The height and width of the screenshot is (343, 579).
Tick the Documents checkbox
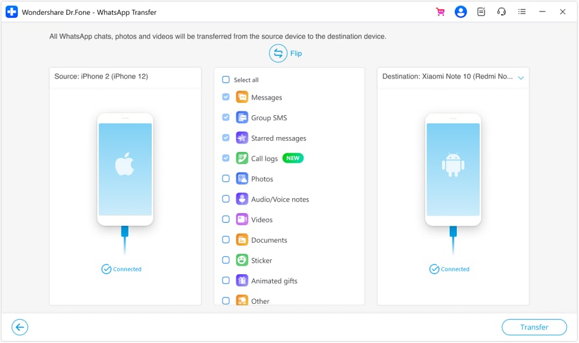pos(226,239)
